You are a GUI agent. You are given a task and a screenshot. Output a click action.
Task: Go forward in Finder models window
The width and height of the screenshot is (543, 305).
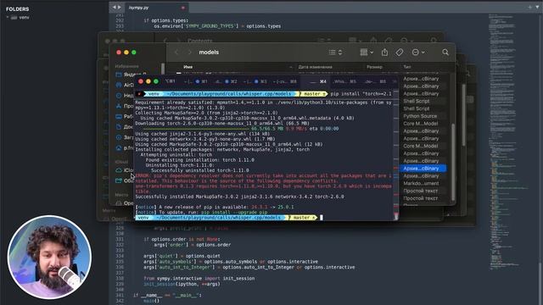[x=189, y=53]
